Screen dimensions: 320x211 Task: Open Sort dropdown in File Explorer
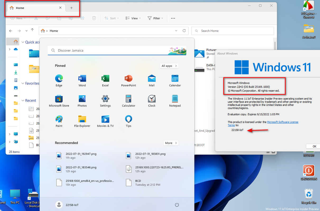pos(112,18)
